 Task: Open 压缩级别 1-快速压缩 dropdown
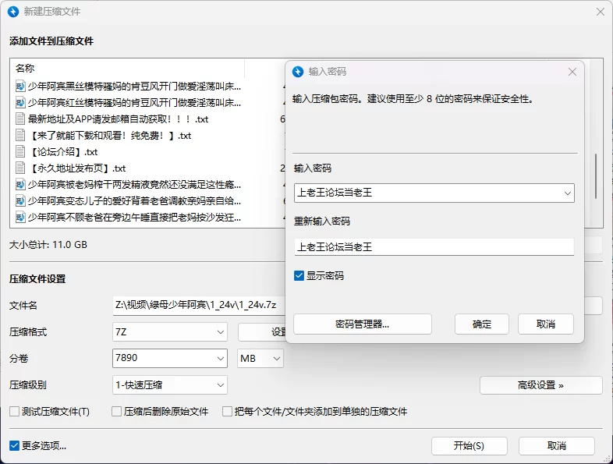click(x=170, y=385)
